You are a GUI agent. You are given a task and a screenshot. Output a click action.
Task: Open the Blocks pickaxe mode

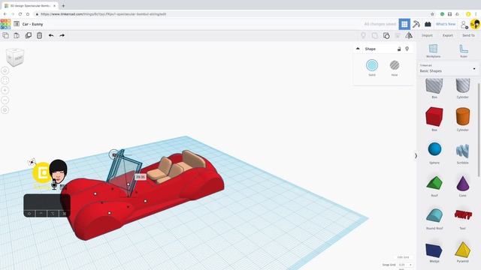click(x=416, y=24)
